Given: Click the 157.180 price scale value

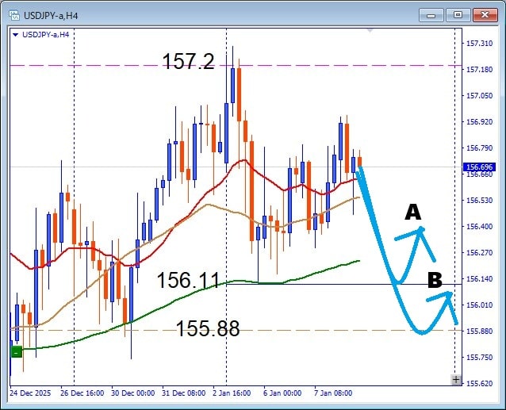Looking at the screenshot, I should click(480, 69).
